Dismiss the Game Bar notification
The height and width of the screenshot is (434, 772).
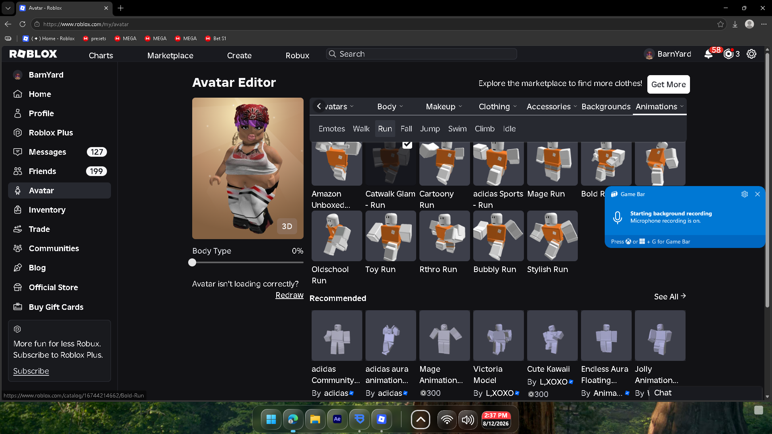click(758, 194)
